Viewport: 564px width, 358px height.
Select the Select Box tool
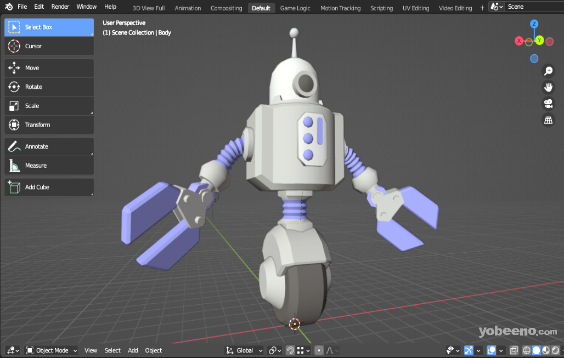coord(49,27)
